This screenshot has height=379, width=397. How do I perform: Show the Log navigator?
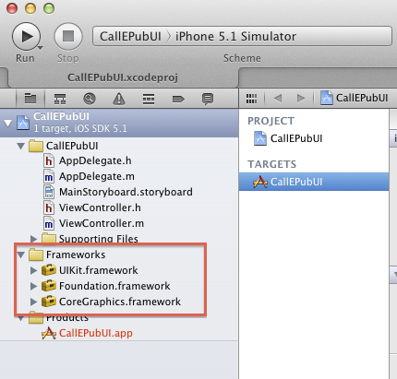[208, 100]
